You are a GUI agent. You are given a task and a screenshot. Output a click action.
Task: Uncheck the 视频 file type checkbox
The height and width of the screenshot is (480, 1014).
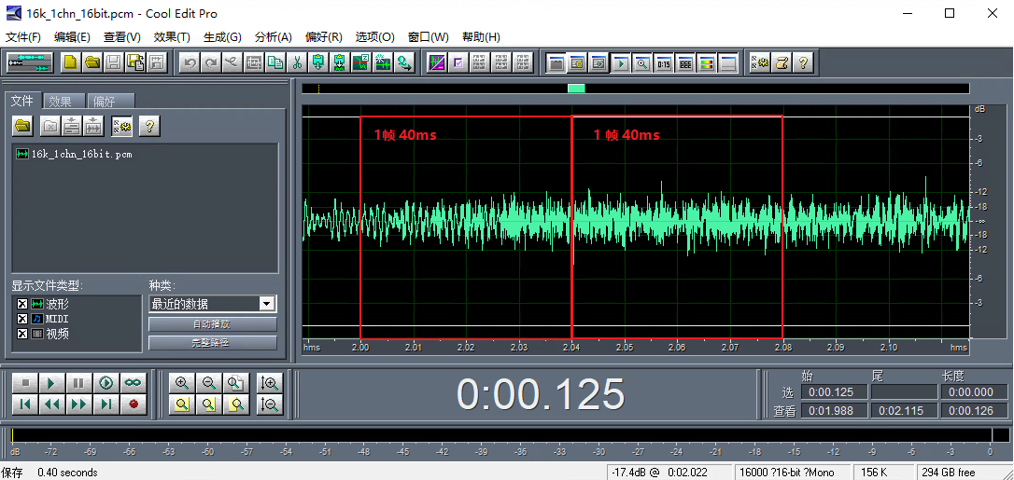click(x=22, y=334)
